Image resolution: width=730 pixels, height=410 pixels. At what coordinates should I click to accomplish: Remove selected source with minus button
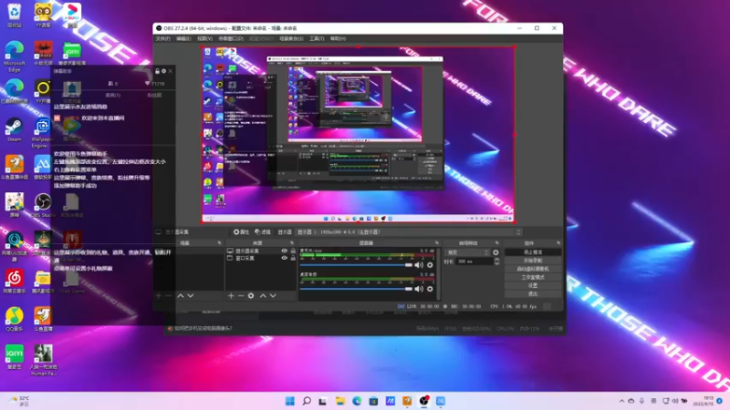point(241,295)
